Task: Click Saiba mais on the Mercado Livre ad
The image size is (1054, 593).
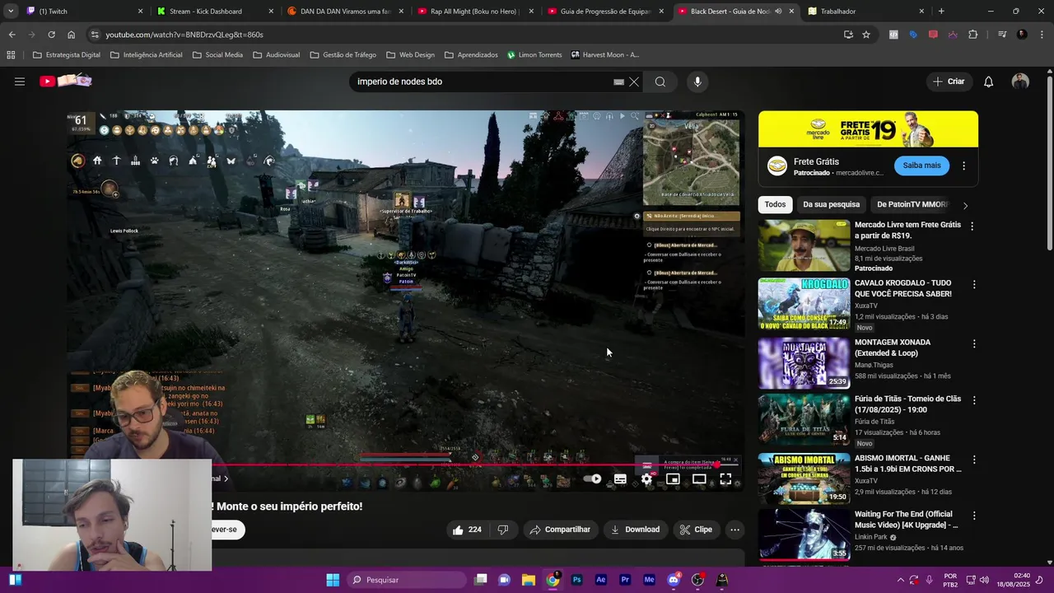Action: click(921, 166)
